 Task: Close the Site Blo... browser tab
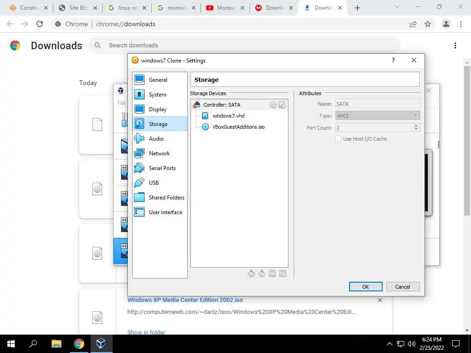pyautogui.click(x=95, y=8)
